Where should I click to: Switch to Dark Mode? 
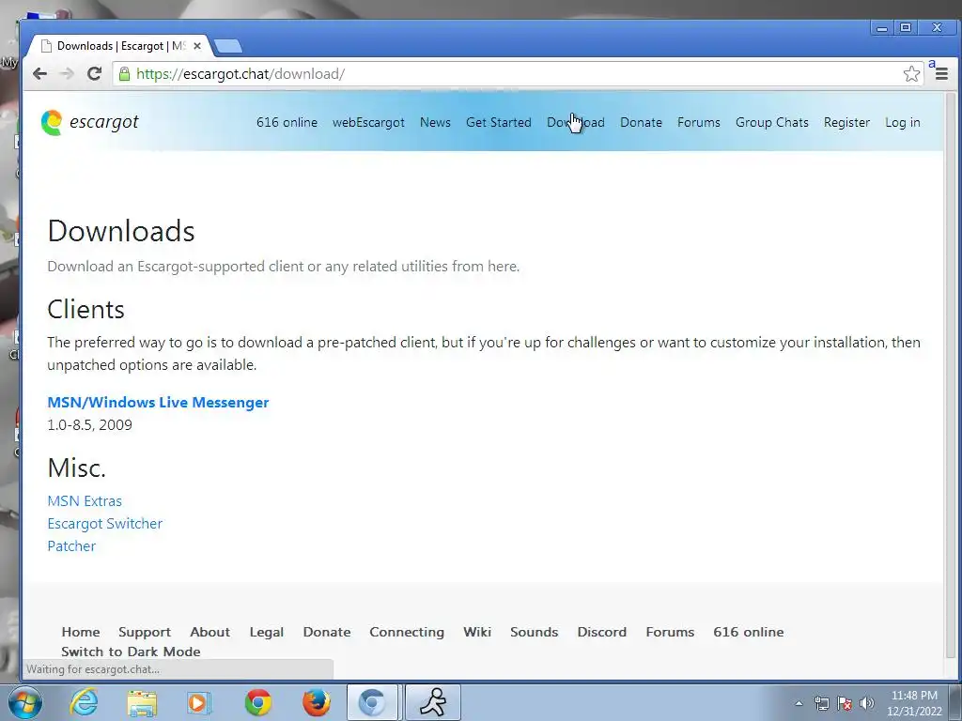pos(131,652)
